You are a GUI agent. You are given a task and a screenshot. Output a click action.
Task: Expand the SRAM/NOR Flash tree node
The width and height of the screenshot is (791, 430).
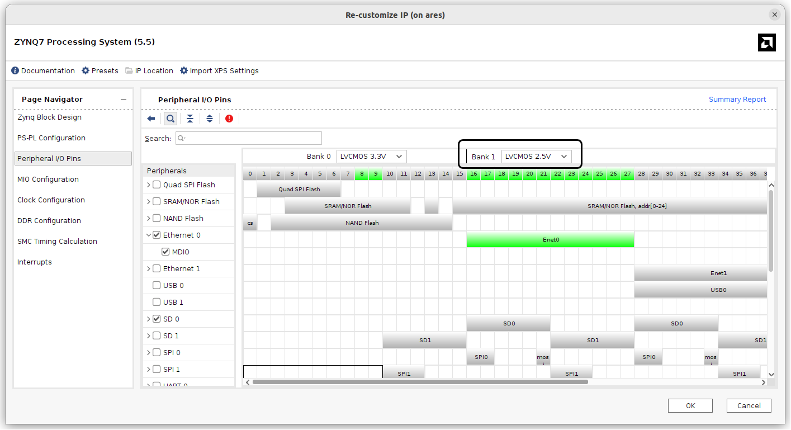(149, 201)
